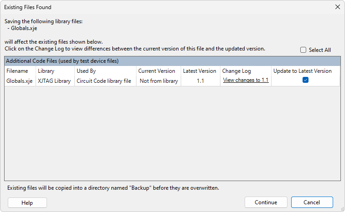345x212 pixels.
Task: Click the Latest Version column header
Action: [x=199, y=71]
